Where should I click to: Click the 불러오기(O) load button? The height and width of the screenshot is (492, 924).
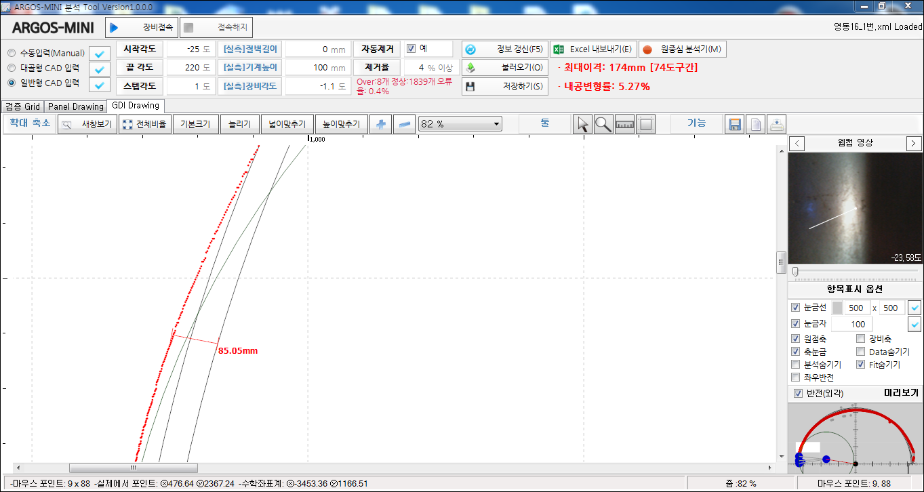click(504, 67)
